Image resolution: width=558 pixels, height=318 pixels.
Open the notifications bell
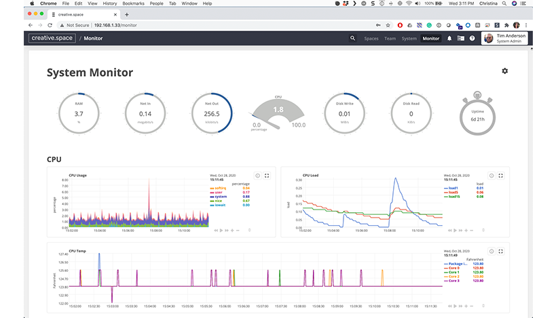point(449,39)
